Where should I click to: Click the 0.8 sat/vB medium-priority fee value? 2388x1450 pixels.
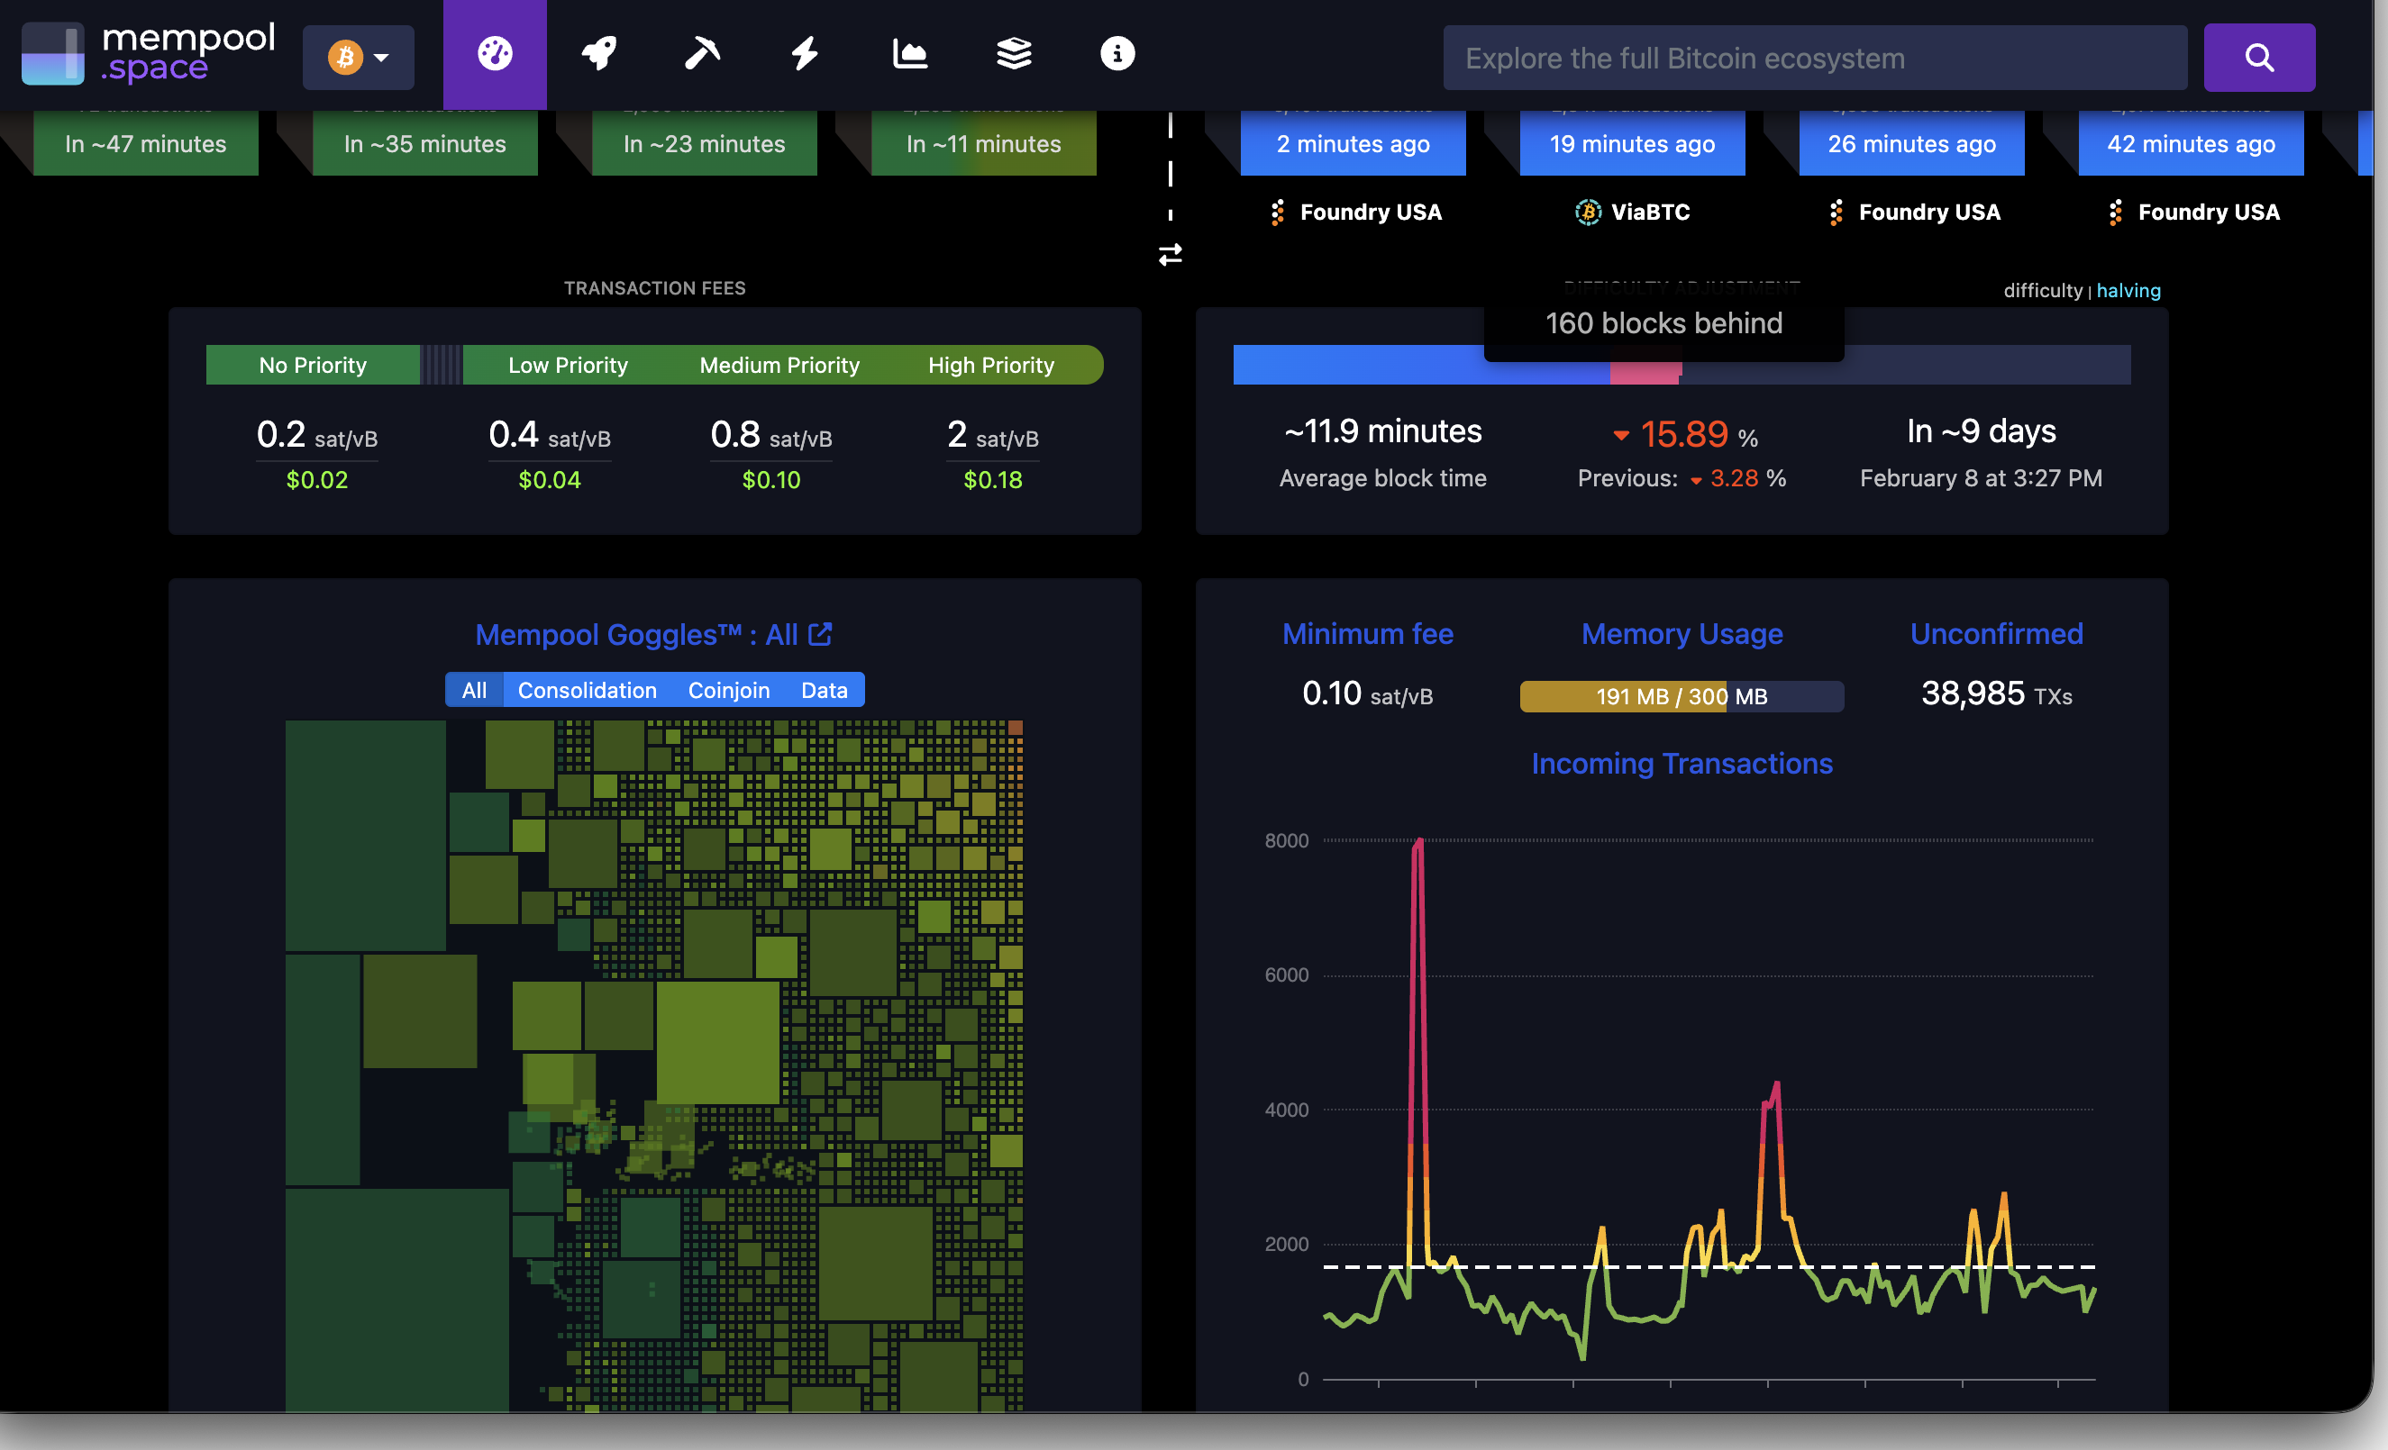click(x=771, y=435)
